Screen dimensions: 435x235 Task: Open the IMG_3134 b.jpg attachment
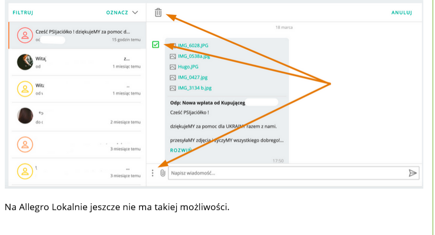(x=194, y=88)
